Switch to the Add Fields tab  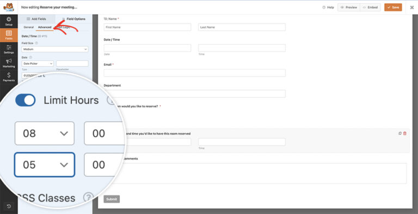point(36,19)
